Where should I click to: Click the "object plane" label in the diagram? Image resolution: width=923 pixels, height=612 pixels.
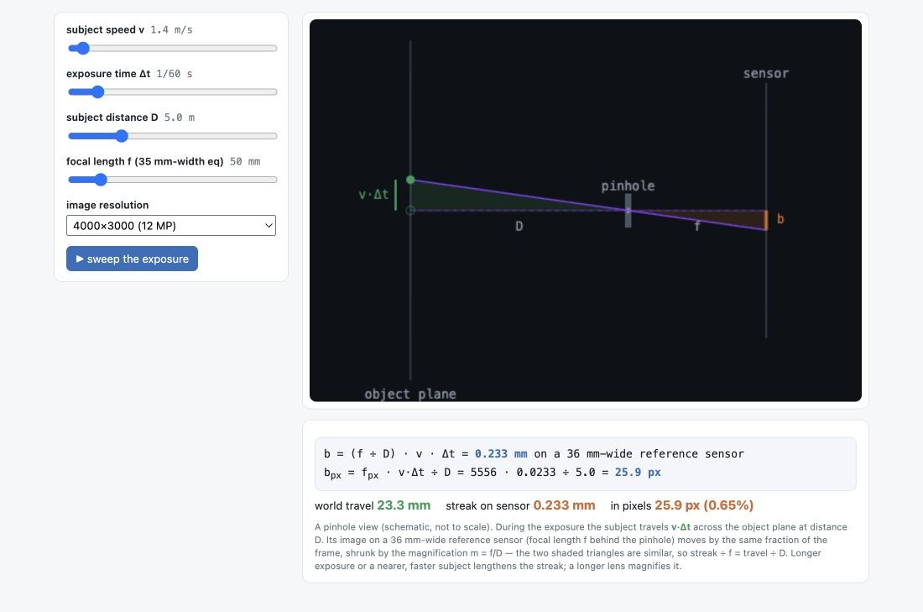(410, 394)
